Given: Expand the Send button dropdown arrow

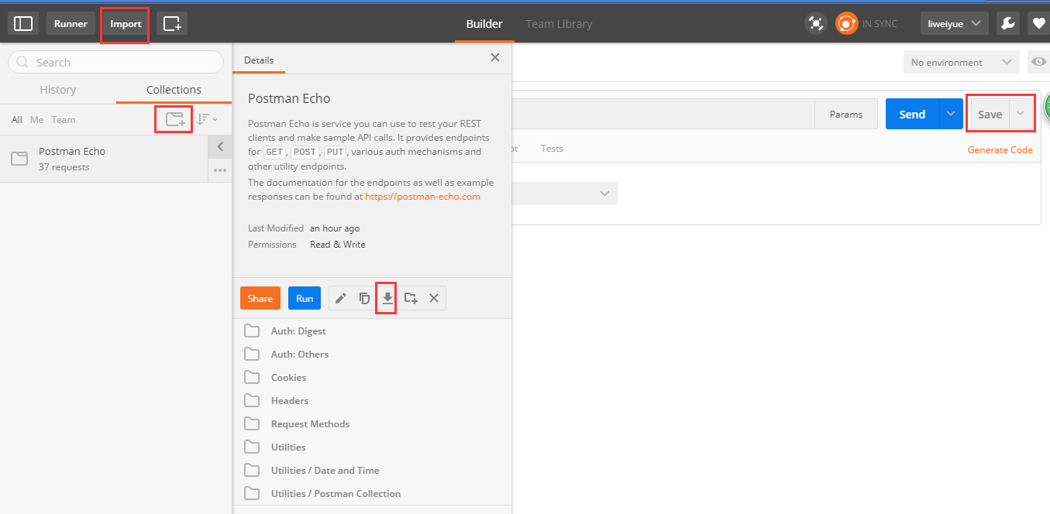Looking at the screenshot, I should [x=951, y=114].
